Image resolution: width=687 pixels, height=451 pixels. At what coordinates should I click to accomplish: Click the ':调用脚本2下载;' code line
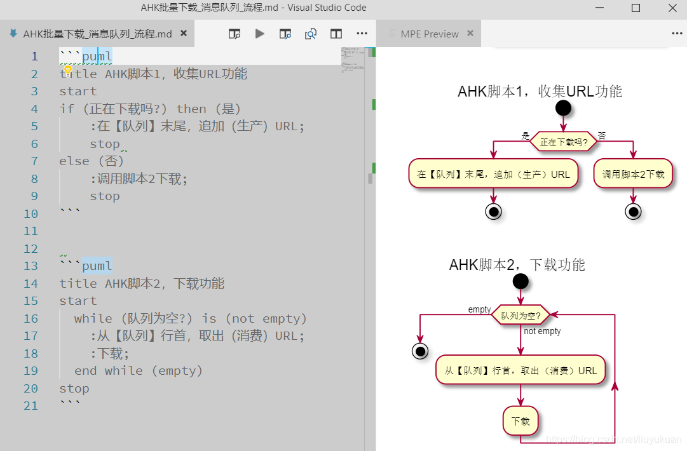click(x=139, y=179)
